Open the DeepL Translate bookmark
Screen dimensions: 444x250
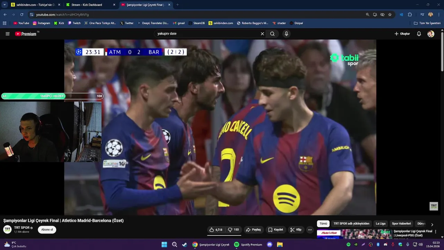tap(153, 23)
